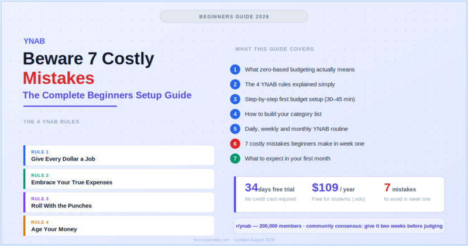
Task: Click the blue number 4 circle badge
Action: (235, 114)
